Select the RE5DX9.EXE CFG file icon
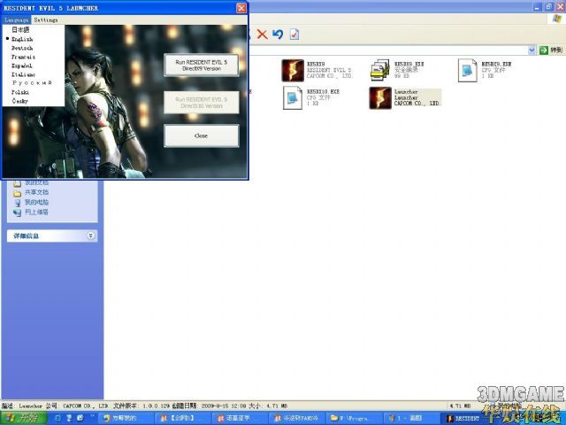 [x=468, y=71]
